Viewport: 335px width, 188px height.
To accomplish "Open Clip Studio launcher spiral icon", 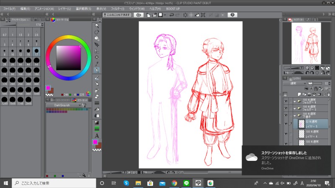I will click(139, 15).
